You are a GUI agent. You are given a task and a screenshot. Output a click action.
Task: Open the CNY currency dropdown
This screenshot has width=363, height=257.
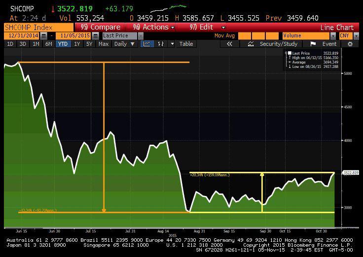pos(358,36)
